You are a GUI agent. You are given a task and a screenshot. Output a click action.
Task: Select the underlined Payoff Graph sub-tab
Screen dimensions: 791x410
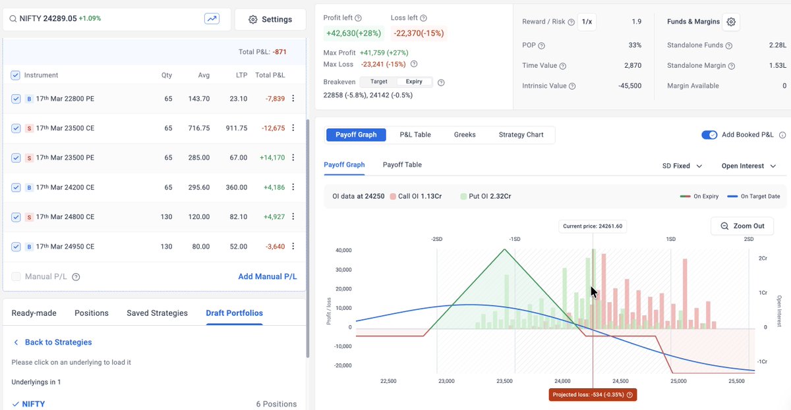click(344, 165)
